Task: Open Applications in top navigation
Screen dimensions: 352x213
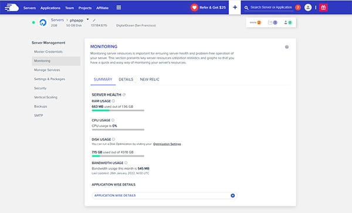Action: [x=50, y=8]
